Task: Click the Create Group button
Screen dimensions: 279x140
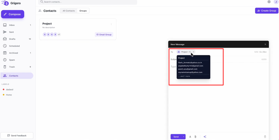Action: pyautogui.click(x=267, y=11)
